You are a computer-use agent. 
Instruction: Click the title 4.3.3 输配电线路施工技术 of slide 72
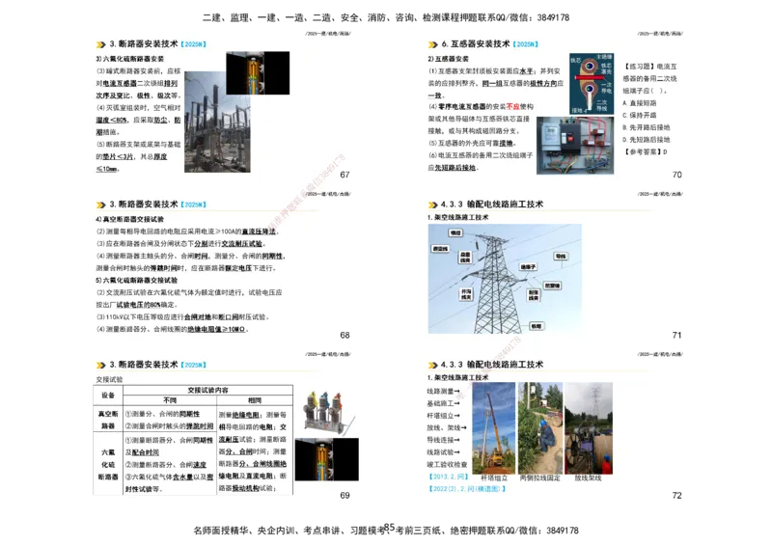pos(492,365)
